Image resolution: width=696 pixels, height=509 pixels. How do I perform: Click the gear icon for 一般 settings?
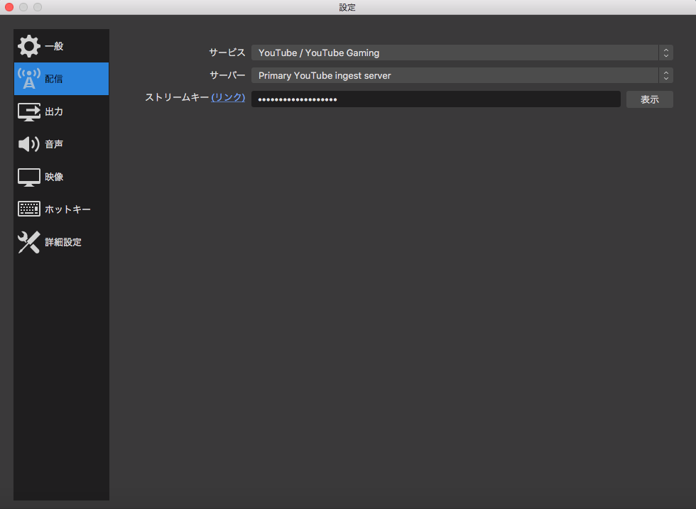point(29,46)
